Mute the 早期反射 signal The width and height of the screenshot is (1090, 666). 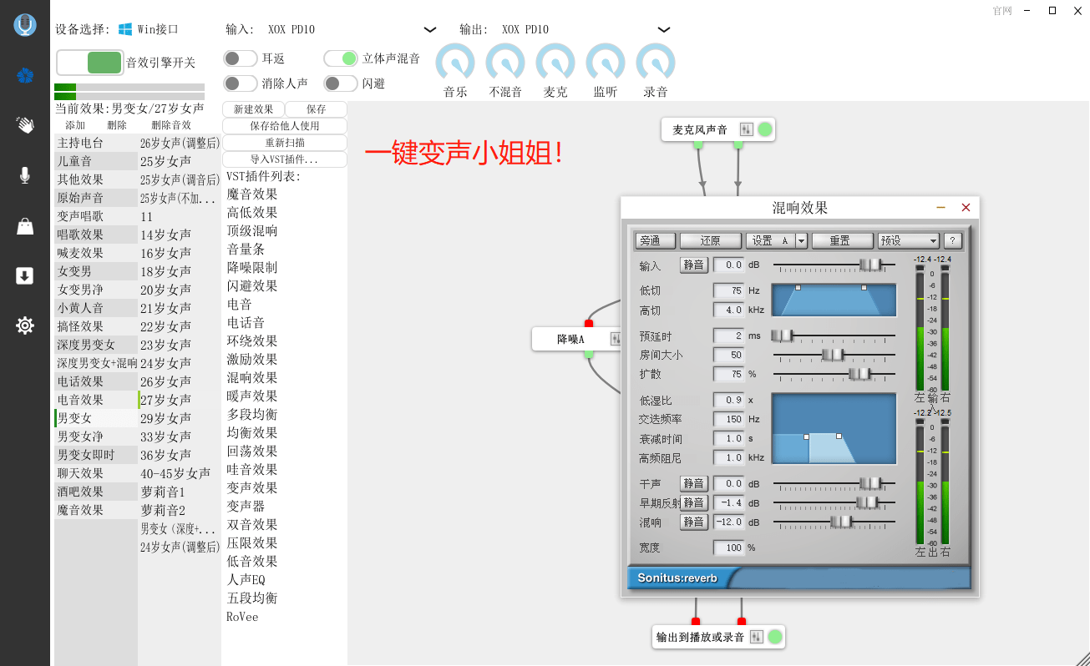pos(694,502)
